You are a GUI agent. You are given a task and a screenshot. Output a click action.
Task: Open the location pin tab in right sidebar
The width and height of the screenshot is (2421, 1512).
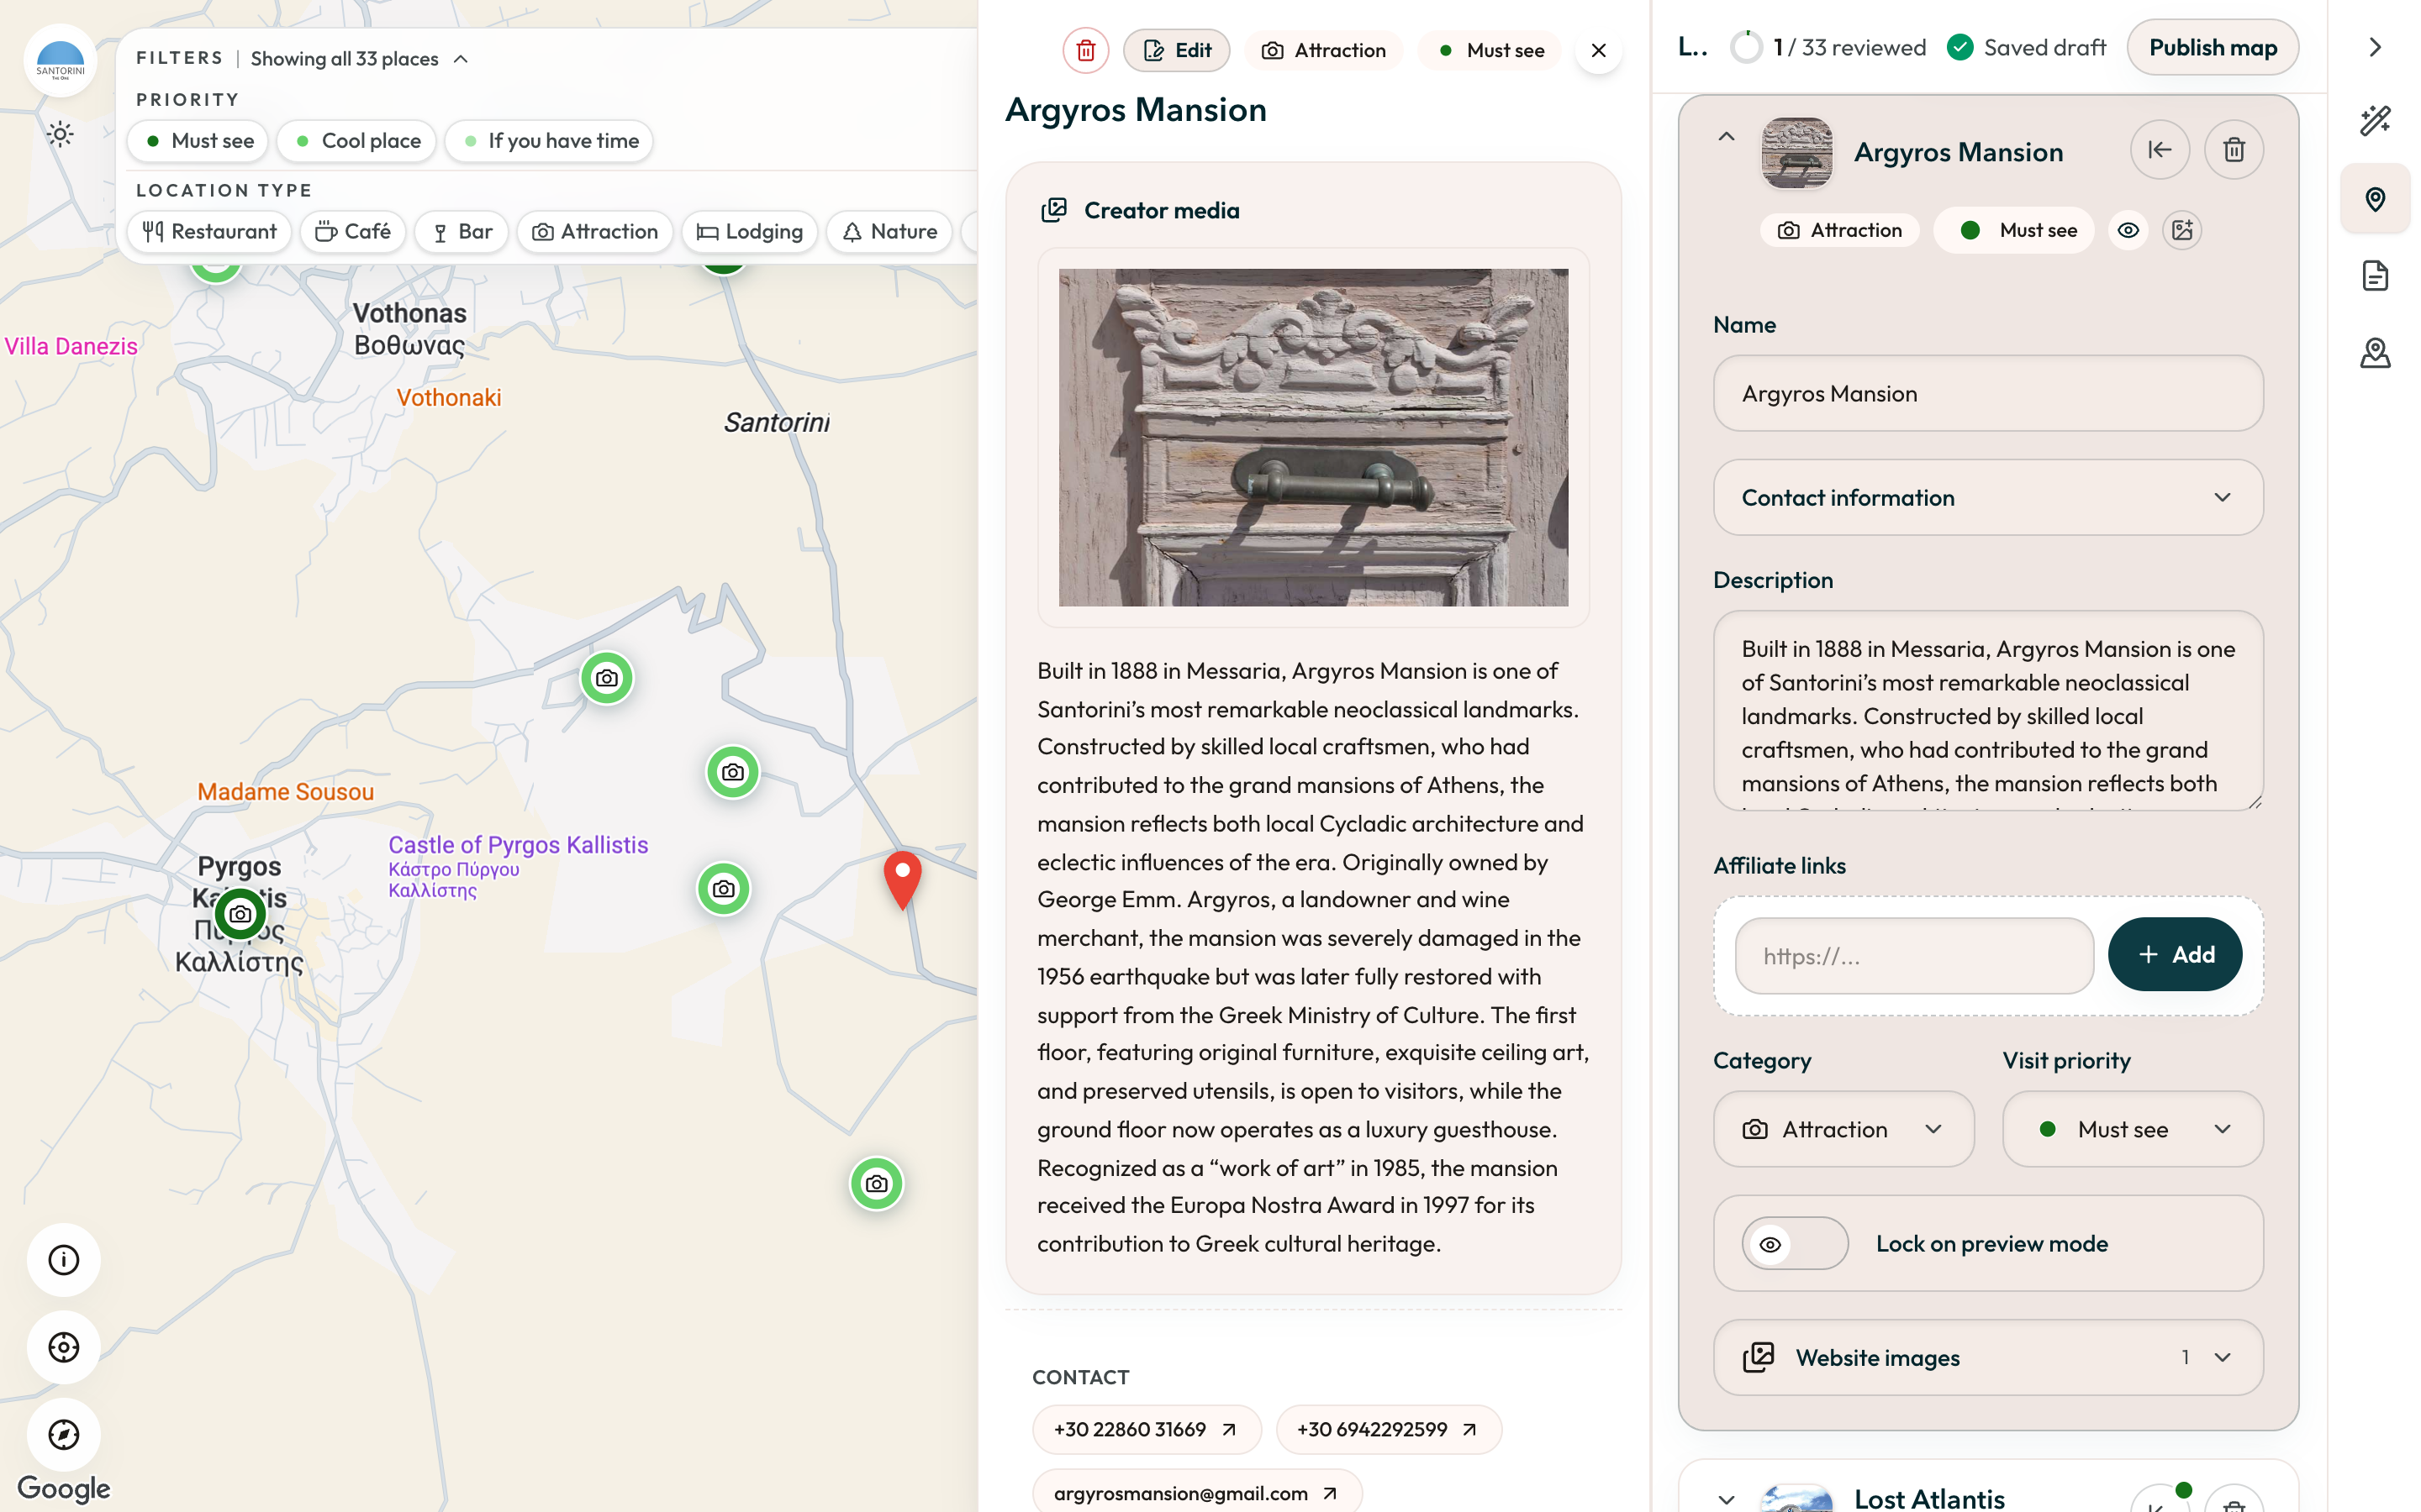2375,199
